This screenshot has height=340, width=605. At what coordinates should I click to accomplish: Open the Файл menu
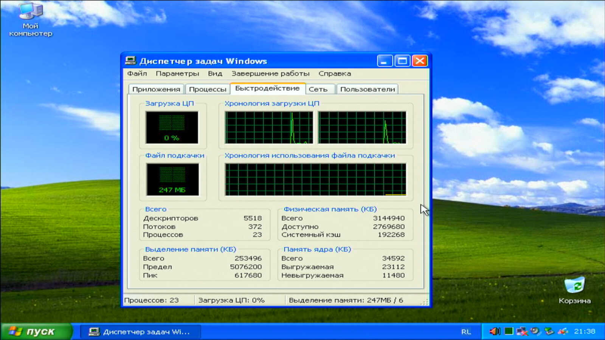(x=137, y=73)
